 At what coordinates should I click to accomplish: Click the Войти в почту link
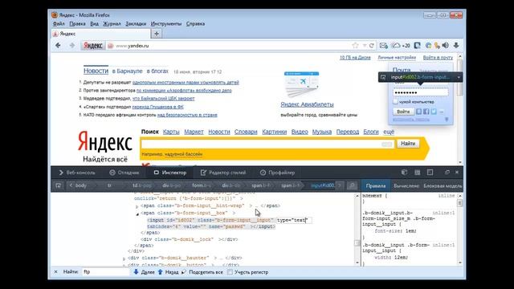(438, 57)
